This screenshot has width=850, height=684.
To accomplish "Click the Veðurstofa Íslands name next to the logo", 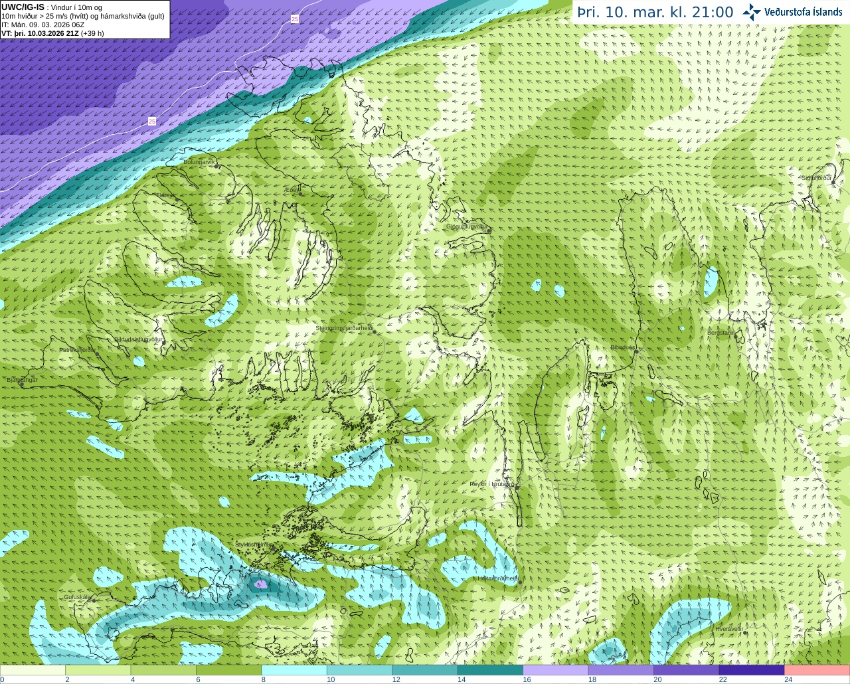I will coord(804,12).
